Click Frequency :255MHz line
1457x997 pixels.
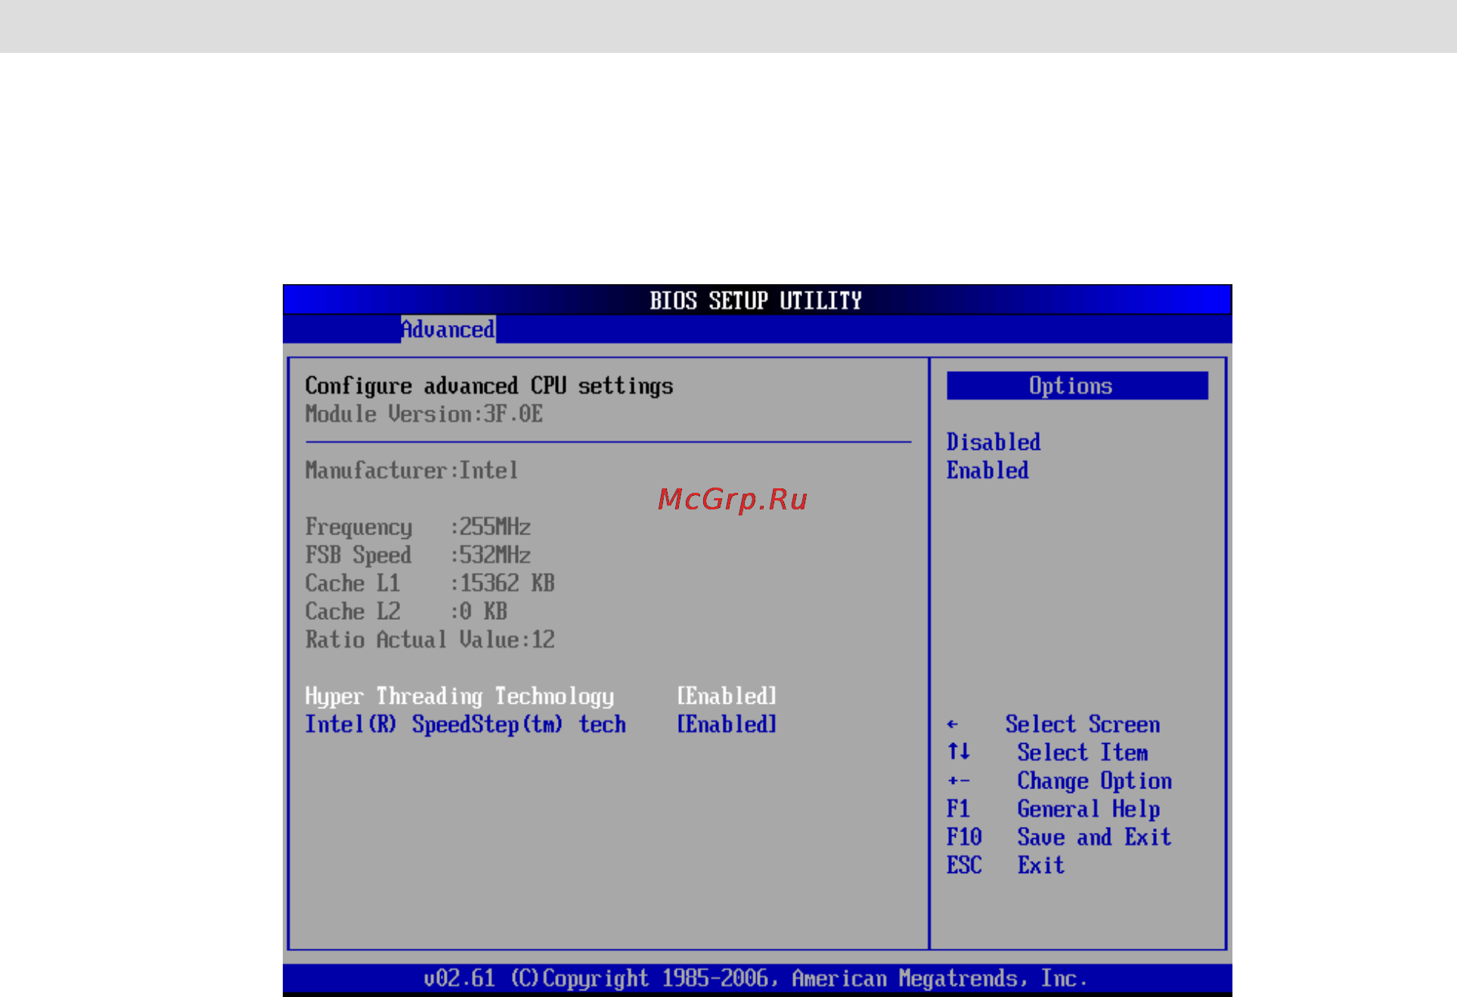point(418,527)
